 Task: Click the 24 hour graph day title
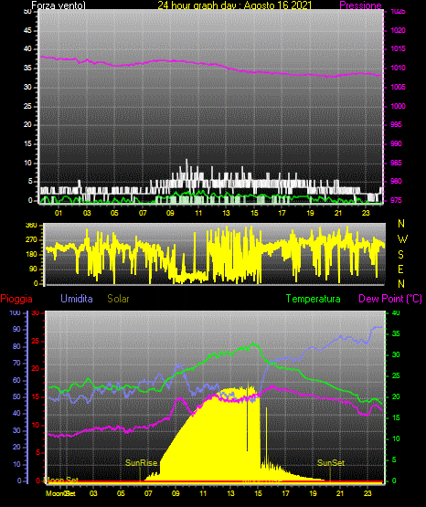(x=235, y=5)
